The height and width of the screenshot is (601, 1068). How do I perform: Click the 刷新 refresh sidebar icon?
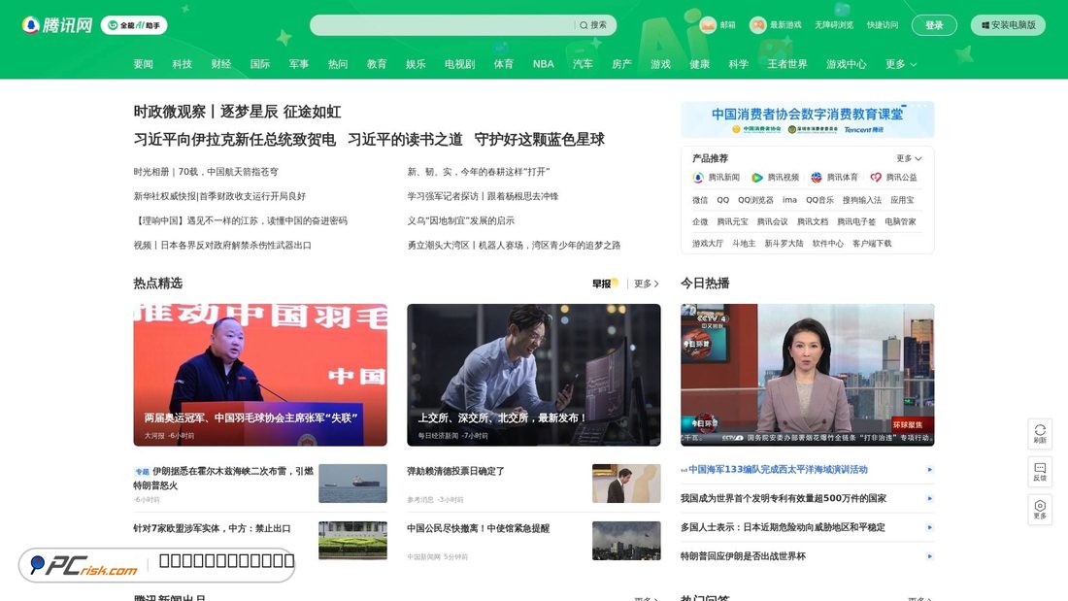[x=1040, y=433]
